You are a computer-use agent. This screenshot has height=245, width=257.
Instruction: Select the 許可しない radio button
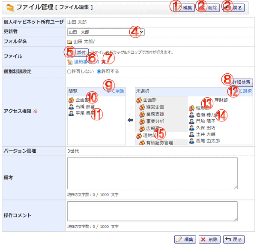tap(69, 72)
